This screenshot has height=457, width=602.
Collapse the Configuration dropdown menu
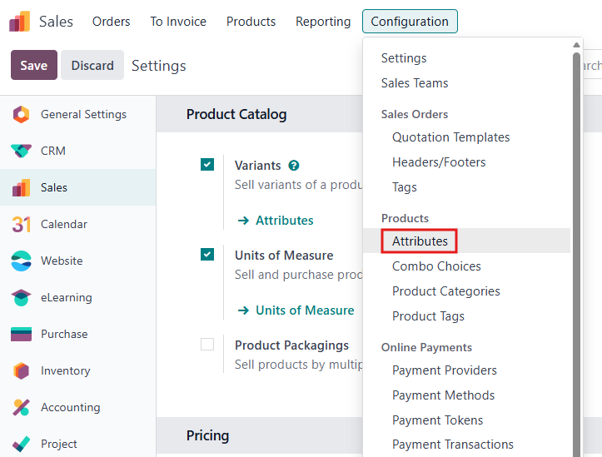point(410,22)
